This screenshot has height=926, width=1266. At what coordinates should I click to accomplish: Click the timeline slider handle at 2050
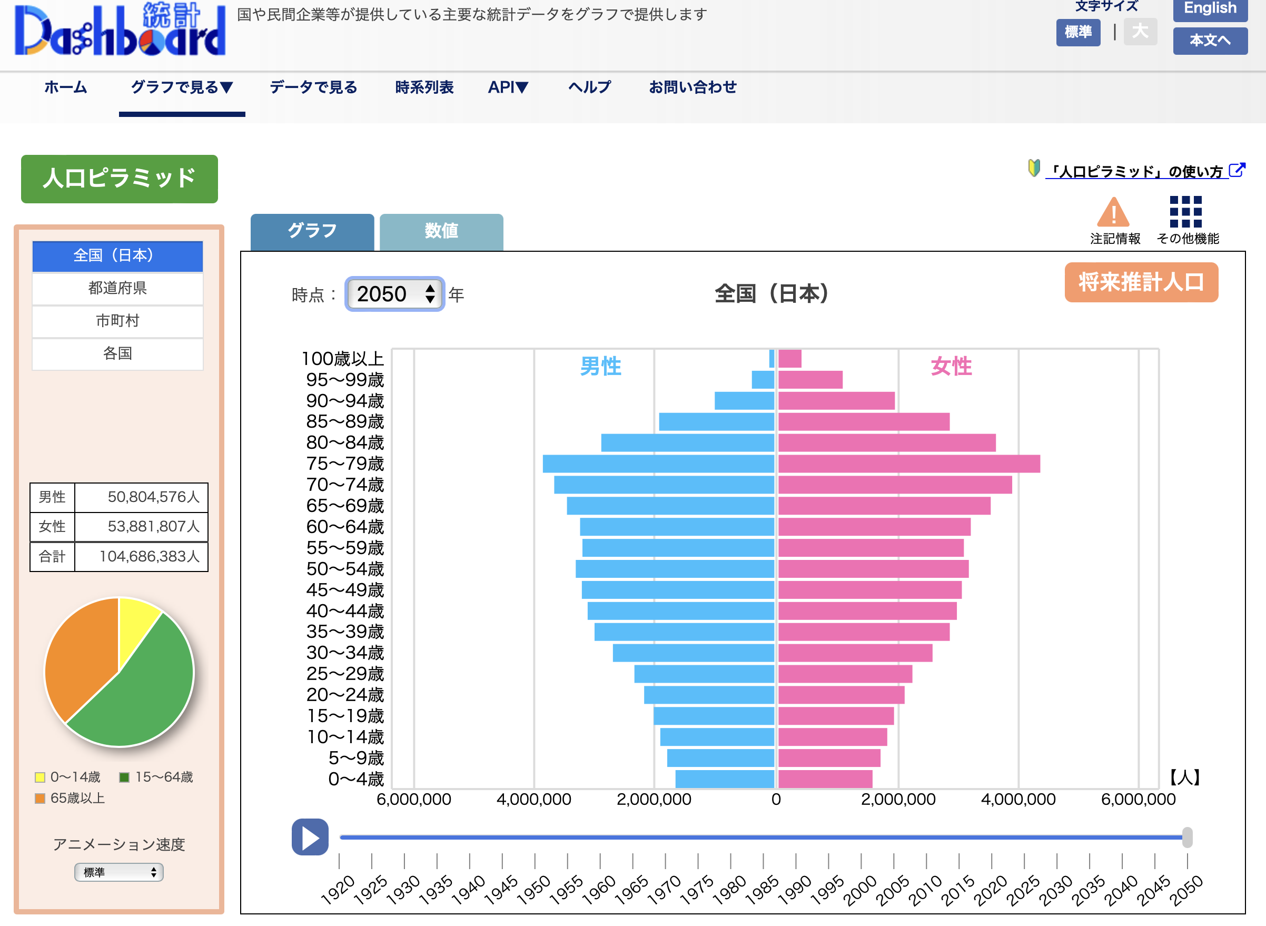[1186, 837]
